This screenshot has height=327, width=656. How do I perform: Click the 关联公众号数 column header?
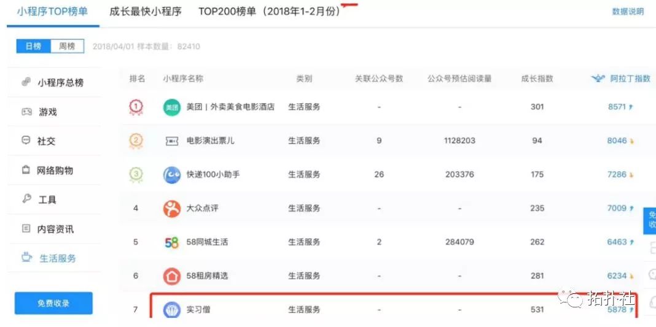coord(379,79)
